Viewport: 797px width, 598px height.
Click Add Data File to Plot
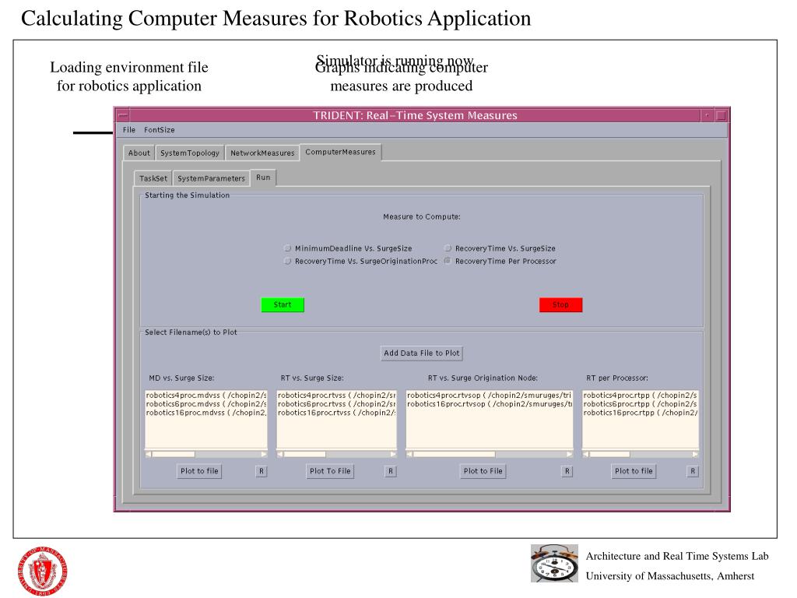pos(421,353)
